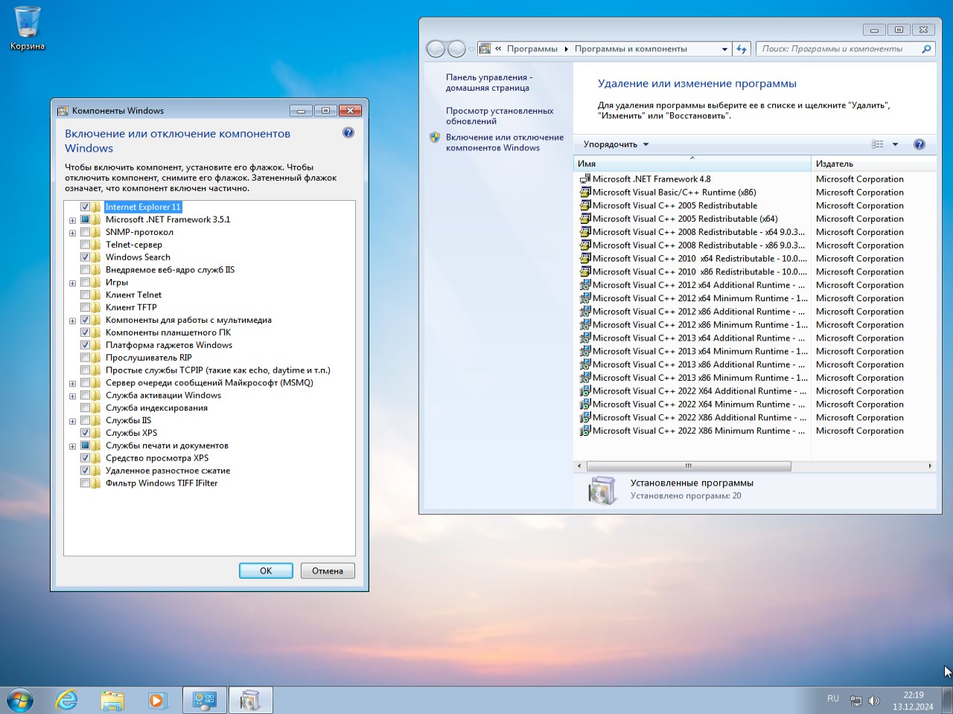Open the Упорядочить menu
The height and width of the screenshot is (714, 953).
[616, 144]
